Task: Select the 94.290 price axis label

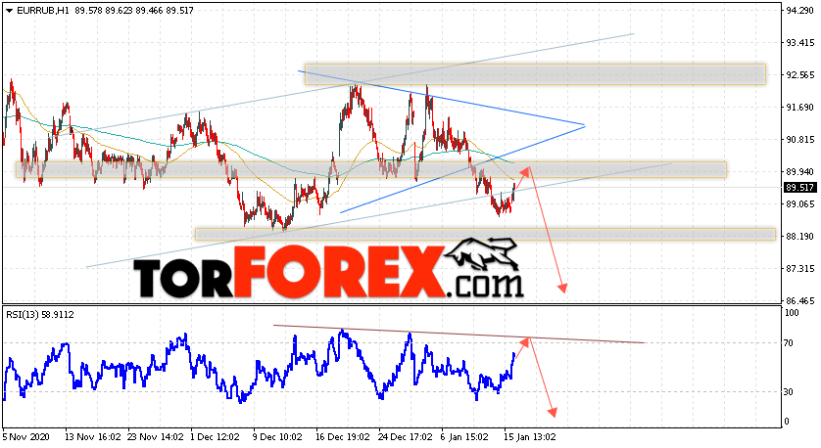Action: point(800,10)
